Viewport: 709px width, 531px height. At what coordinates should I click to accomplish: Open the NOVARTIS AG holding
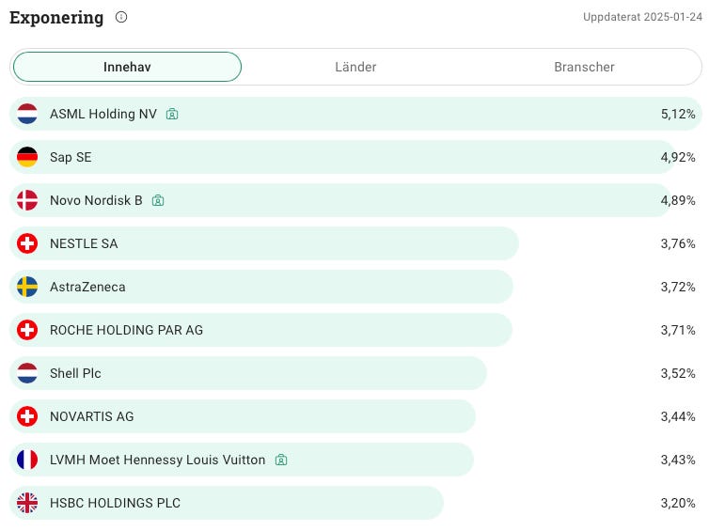(355, 416)
